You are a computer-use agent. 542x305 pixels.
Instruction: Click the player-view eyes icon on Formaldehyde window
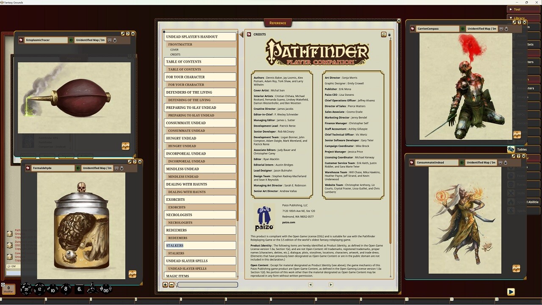coord(116,168)
